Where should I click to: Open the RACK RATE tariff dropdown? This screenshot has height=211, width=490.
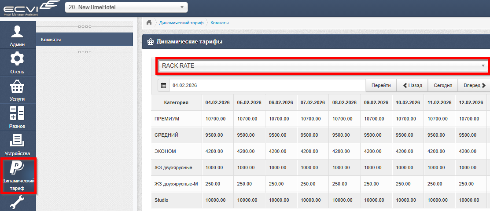pyautogui.click(x=323, y=66)
